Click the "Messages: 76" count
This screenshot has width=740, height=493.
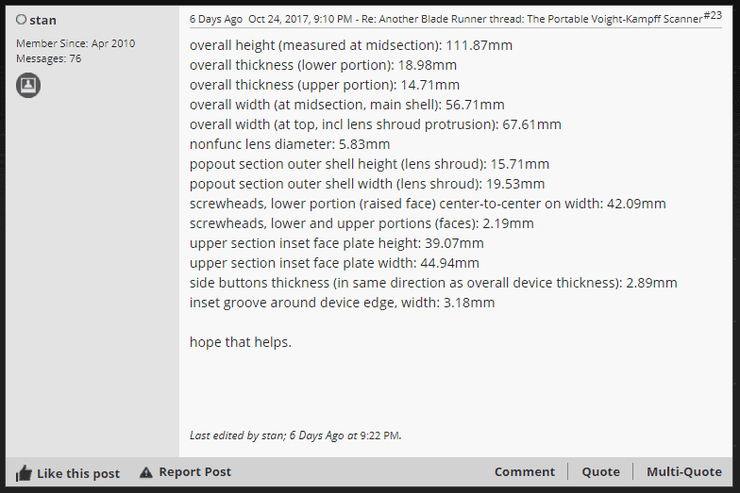48,58
